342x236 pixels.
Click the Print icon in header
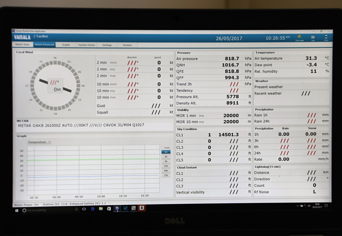tap(326, 37)
